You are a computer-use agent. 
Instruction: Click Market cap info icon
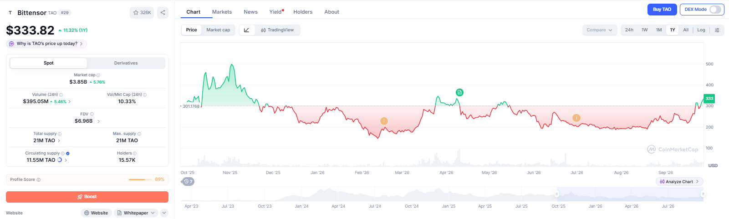pos(98,75)
